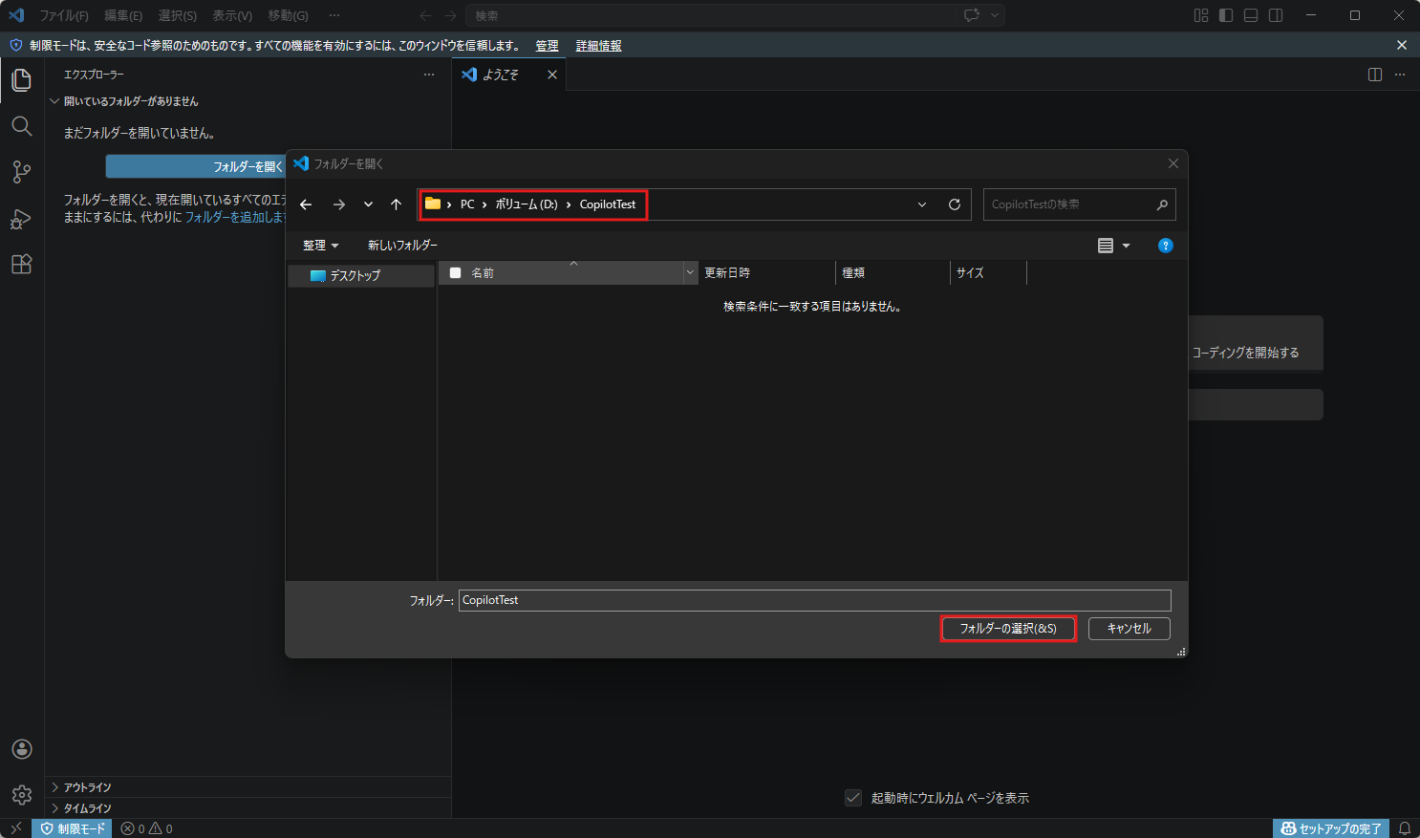Open the address bar history dropdown

click(922, 204)
